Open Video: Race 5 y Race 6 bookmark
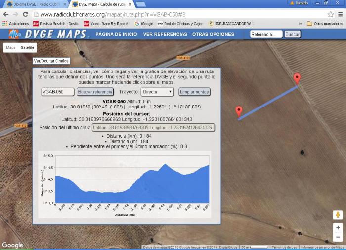The height and width of the screenshot is (250, 346). point(107,23)
